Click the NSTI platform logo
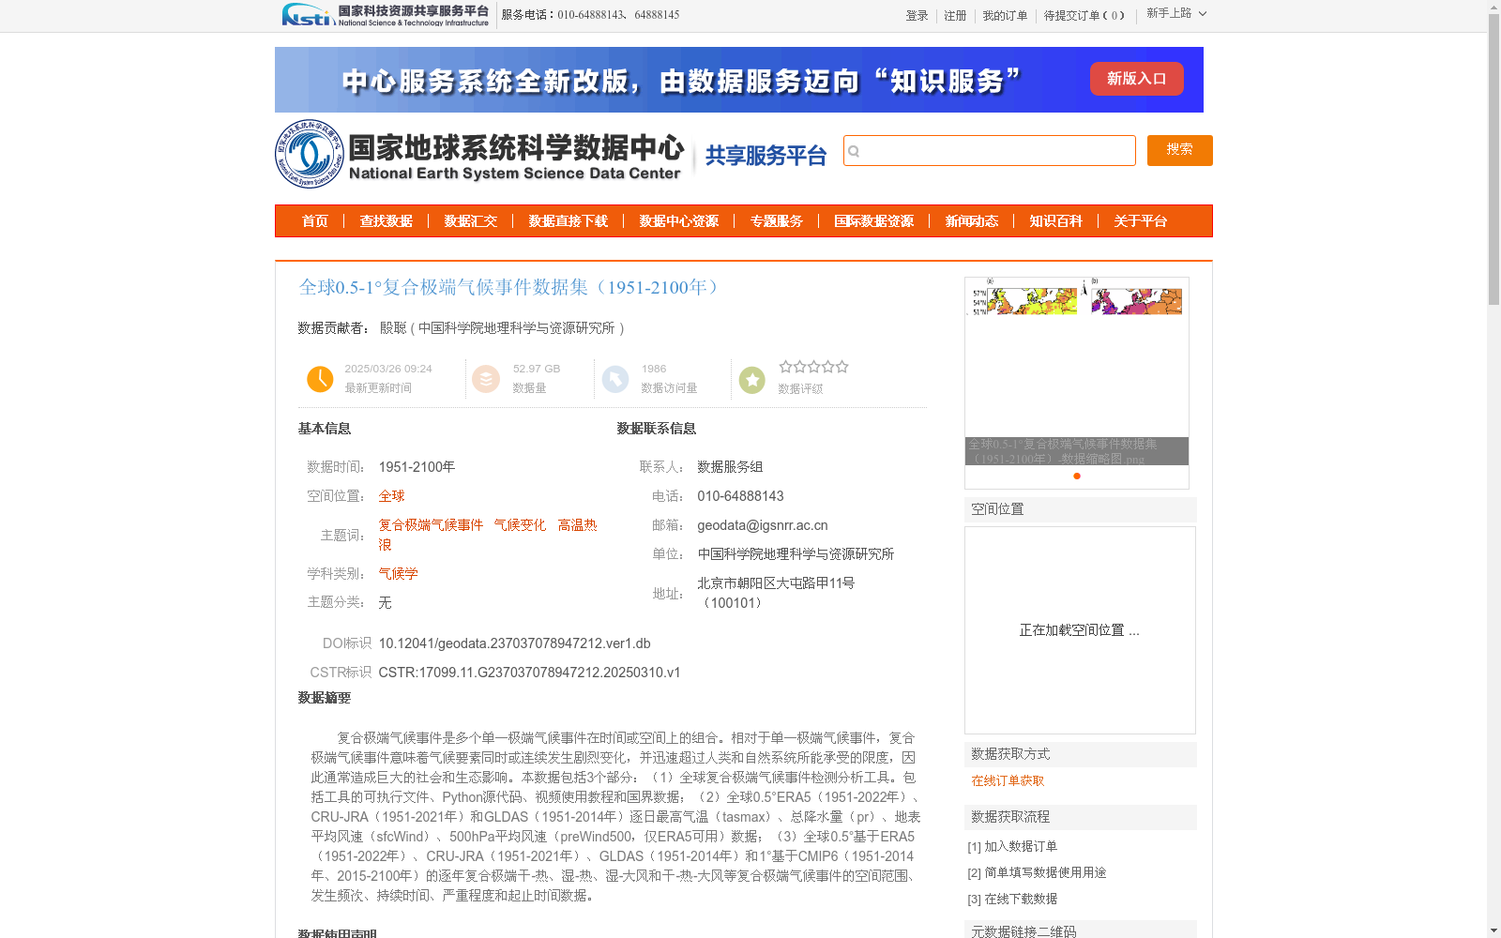The image size is (1501, 938). point(386,14)
